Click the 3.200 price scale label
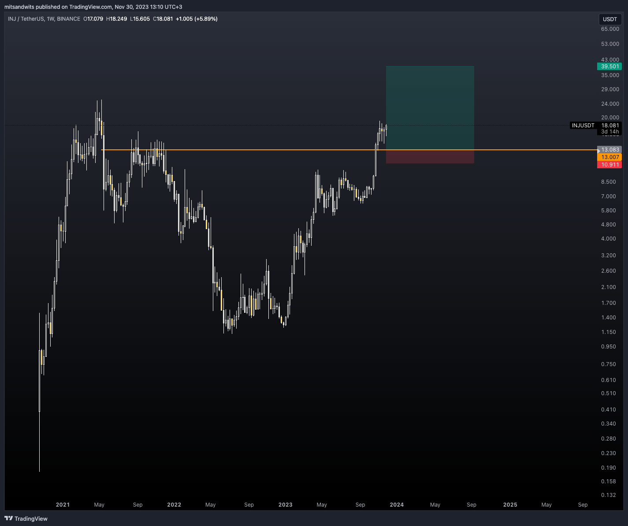The height and width of the screenshot is (526, 628). pyautogui.click(x=609, y=256)
